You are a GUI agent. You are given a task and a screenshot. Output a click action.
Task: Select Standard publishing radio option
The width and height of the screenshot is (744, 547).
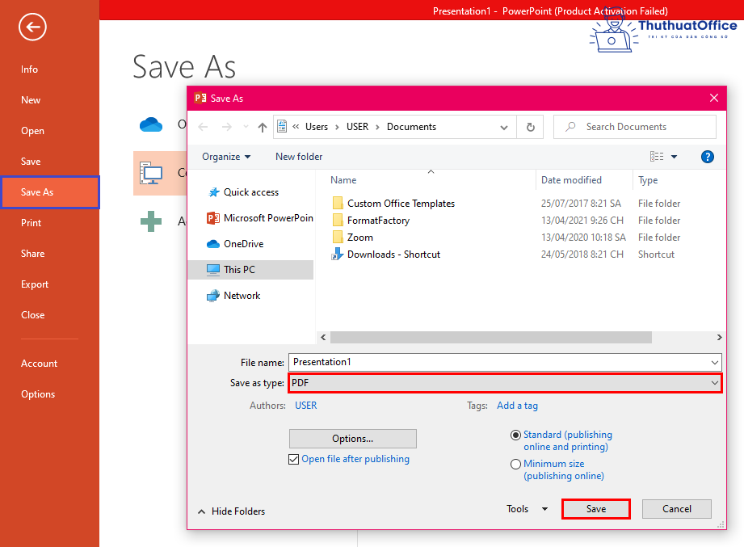516,435
